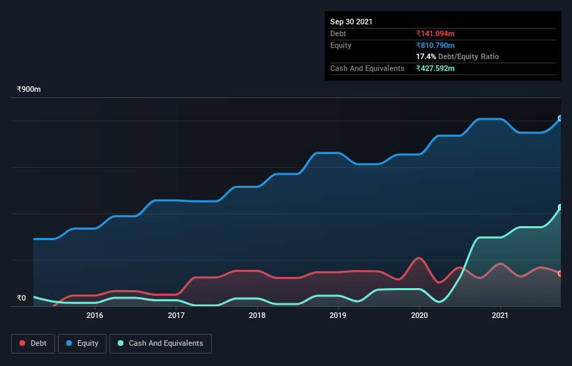The width and height of the screenshot is (572, 366).
Task: Select the Cash And Equivalents endpoint marker
Action: pos(560,207)
